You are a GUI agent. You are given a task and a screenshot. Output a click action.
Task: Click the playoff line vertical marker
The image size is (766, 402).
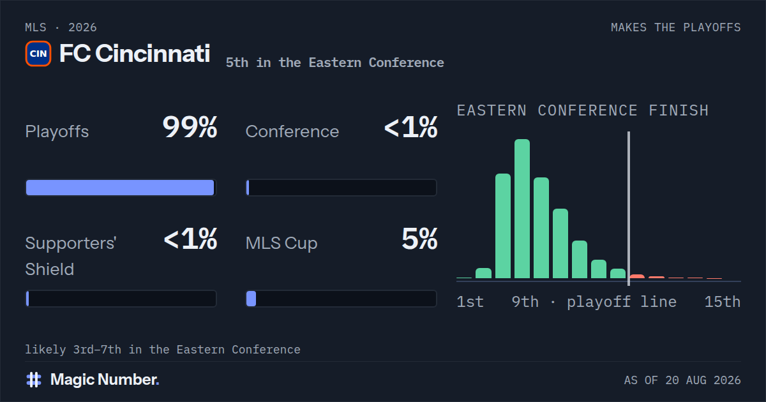point(629,205)
